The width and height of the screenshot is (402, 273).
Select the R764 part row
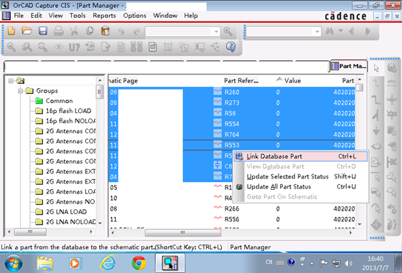coord(232,135)
